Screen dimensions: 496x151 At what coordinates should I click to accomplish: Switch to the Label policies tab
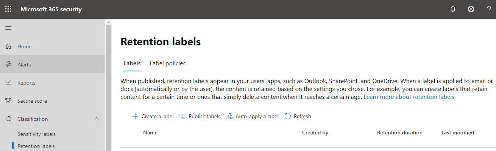coord(168,63)
